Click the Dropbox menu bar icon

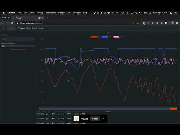94,13
